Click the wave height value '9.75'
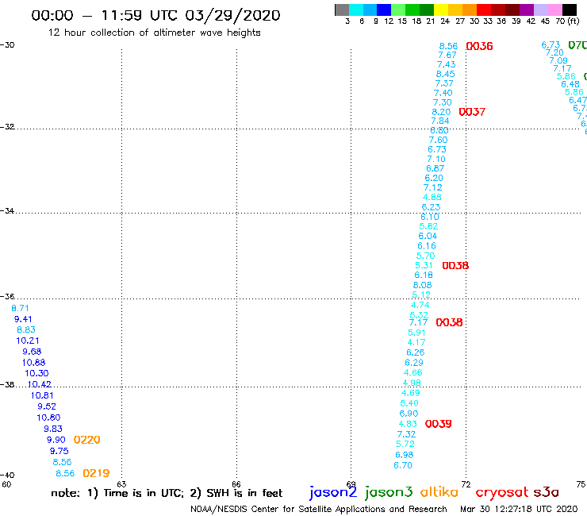Viewport: 587px width, 516px height. pos(59,451)
